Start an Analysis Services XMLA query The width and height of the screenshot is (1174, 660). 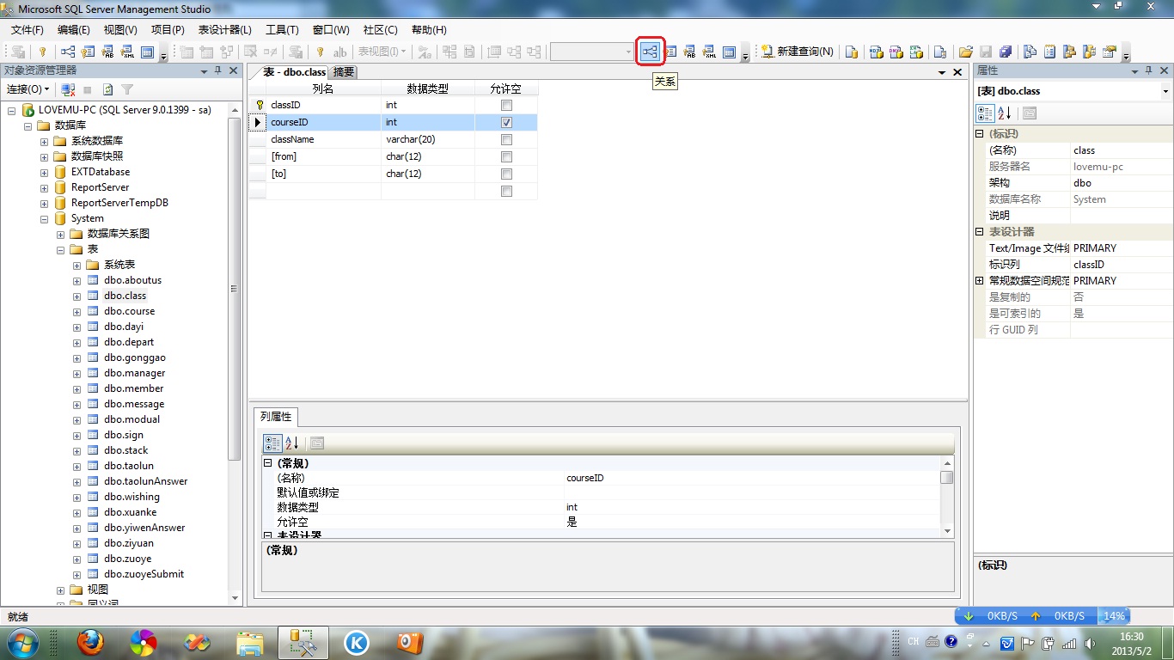tap(916, 52)
